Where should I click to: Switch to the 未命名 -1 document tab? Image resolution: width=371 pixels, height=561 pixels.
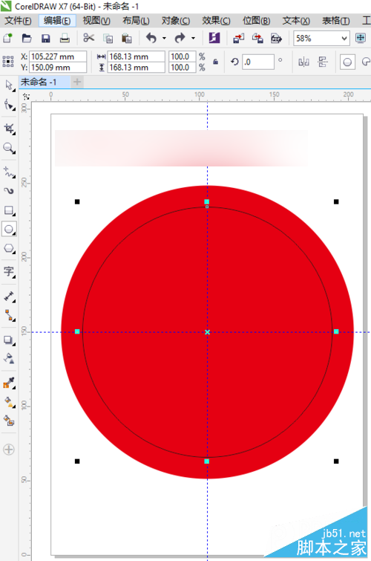[x=45, y=82]
